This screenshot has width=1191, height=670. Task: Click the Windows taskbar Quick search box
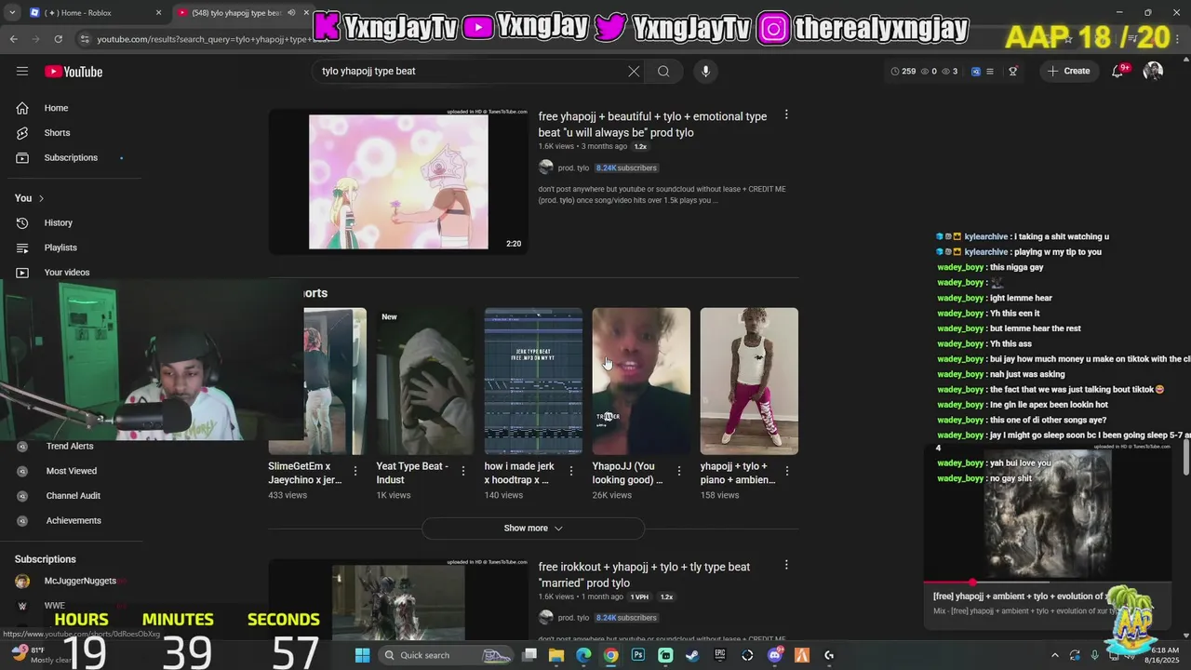(447, 655)
